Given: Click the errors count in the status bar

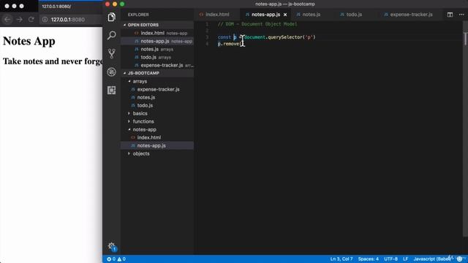Looking at the screenshot, I should [x=111, y=259].
